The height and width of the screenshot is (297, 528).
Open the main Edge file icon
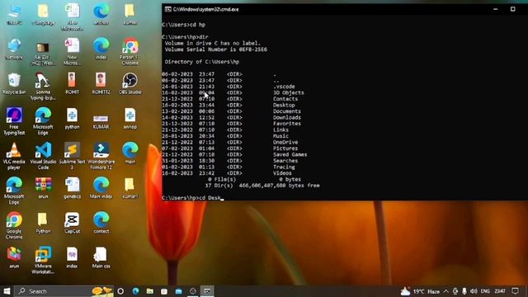130,153
